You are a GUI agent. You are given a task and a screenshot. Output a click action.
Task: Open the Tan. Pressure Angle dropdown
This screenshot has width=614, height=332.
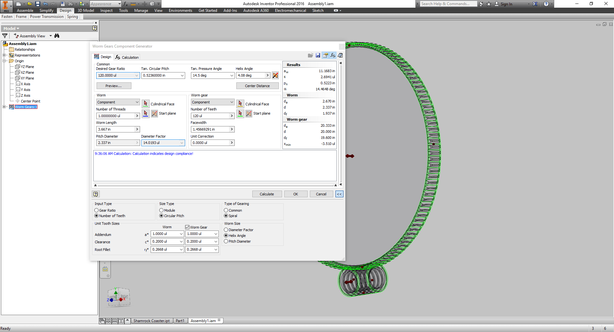point(232,75)
